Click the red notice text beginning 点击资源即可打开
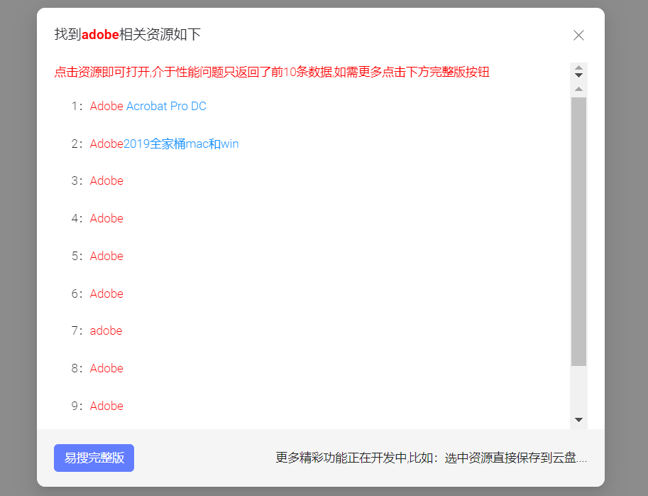648x496 pixels. (272, 72)
